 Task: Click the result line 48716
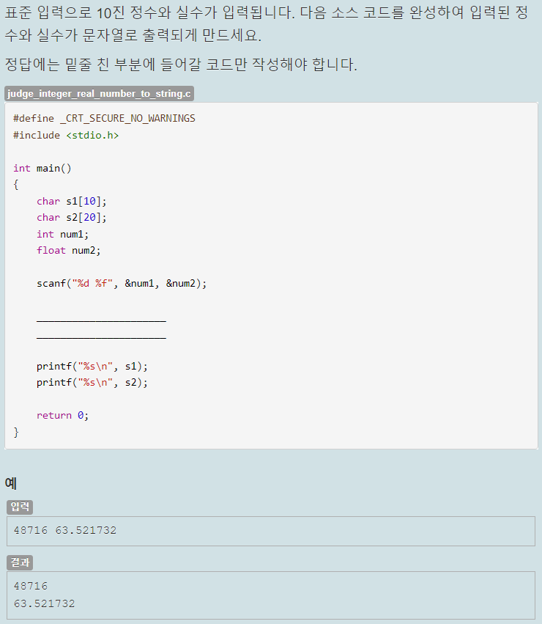point(31,586)
